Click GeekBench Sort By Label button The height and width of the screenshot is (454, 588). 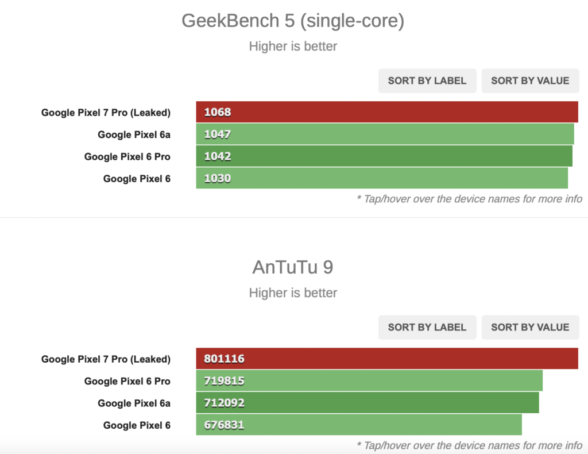pyautogui.click(x=427, y=80)
